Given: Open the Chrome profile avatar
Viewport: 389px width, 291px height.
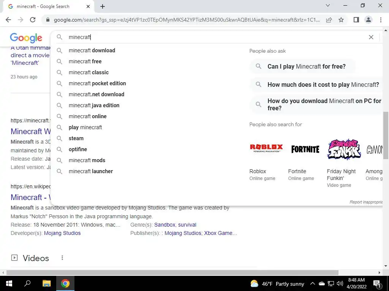Looking at the screenshot, I should pyautogui.click(x=368, y=20).
